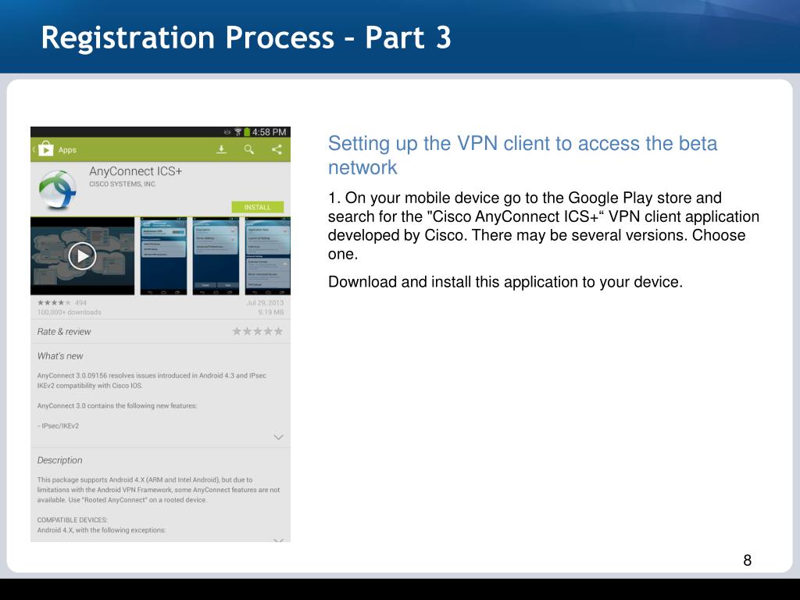
Task: Click the What's new heading
Action: point(59,356)
